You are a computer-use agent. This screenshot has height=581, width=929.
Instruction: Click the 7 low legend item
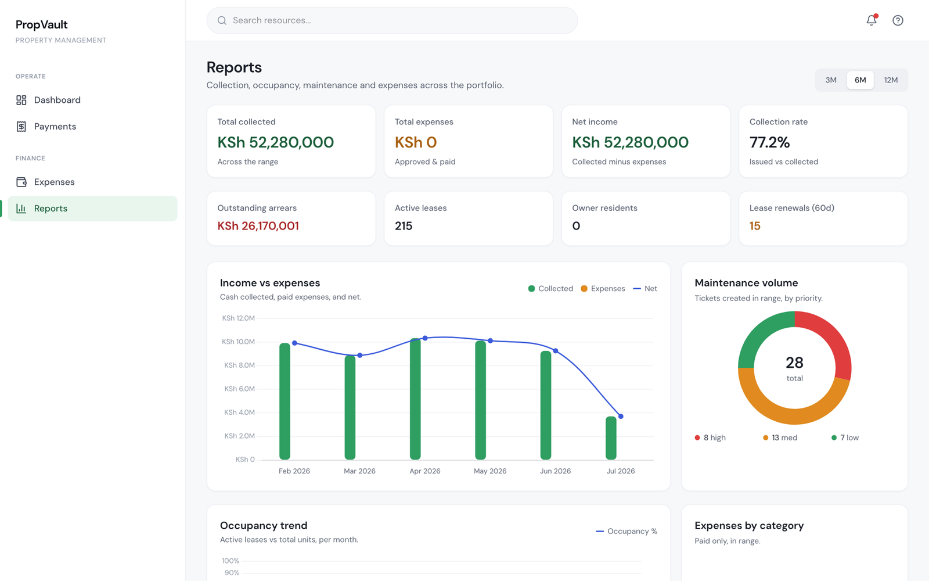click(845, 437)
